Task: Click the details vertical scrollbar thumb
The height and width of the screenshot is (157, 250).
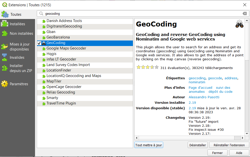Action: [247, 41]
